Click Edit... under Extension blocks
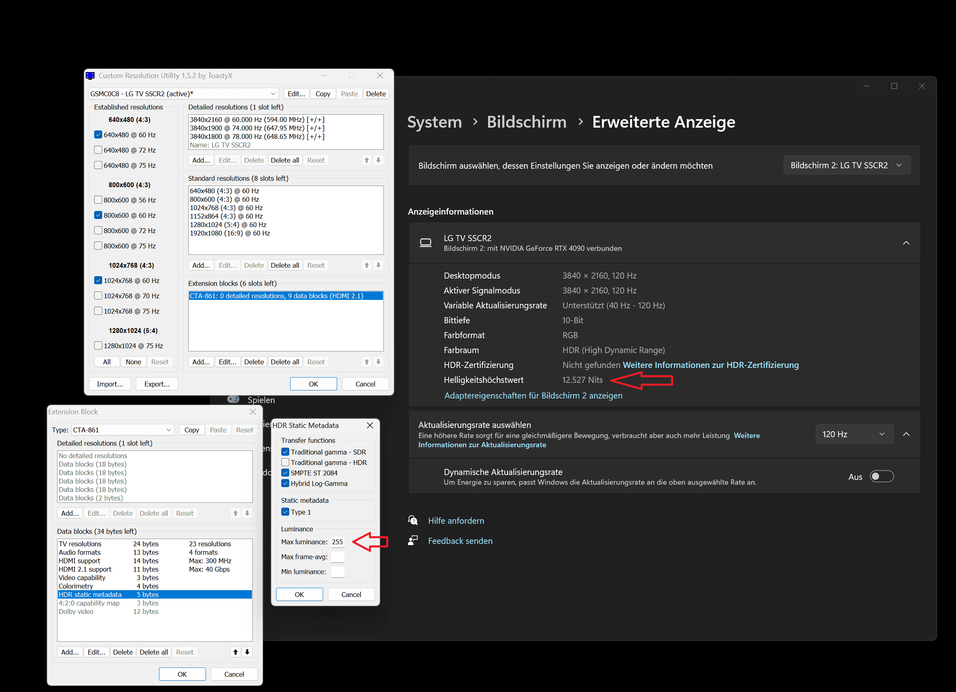The width and height of the screenshot is (956, 692). pyautogui.click(x=228, y=362)
